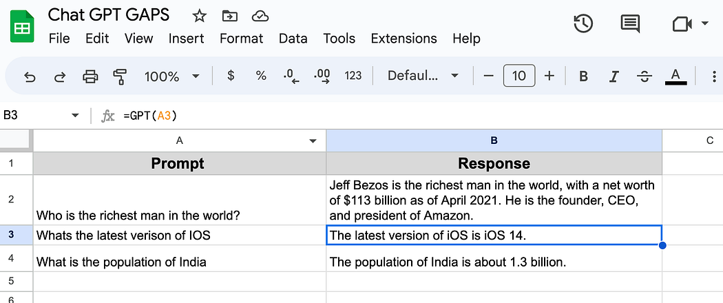
Task: Click the formula bar with =GPT(A3)
Action: pos(419,116)
